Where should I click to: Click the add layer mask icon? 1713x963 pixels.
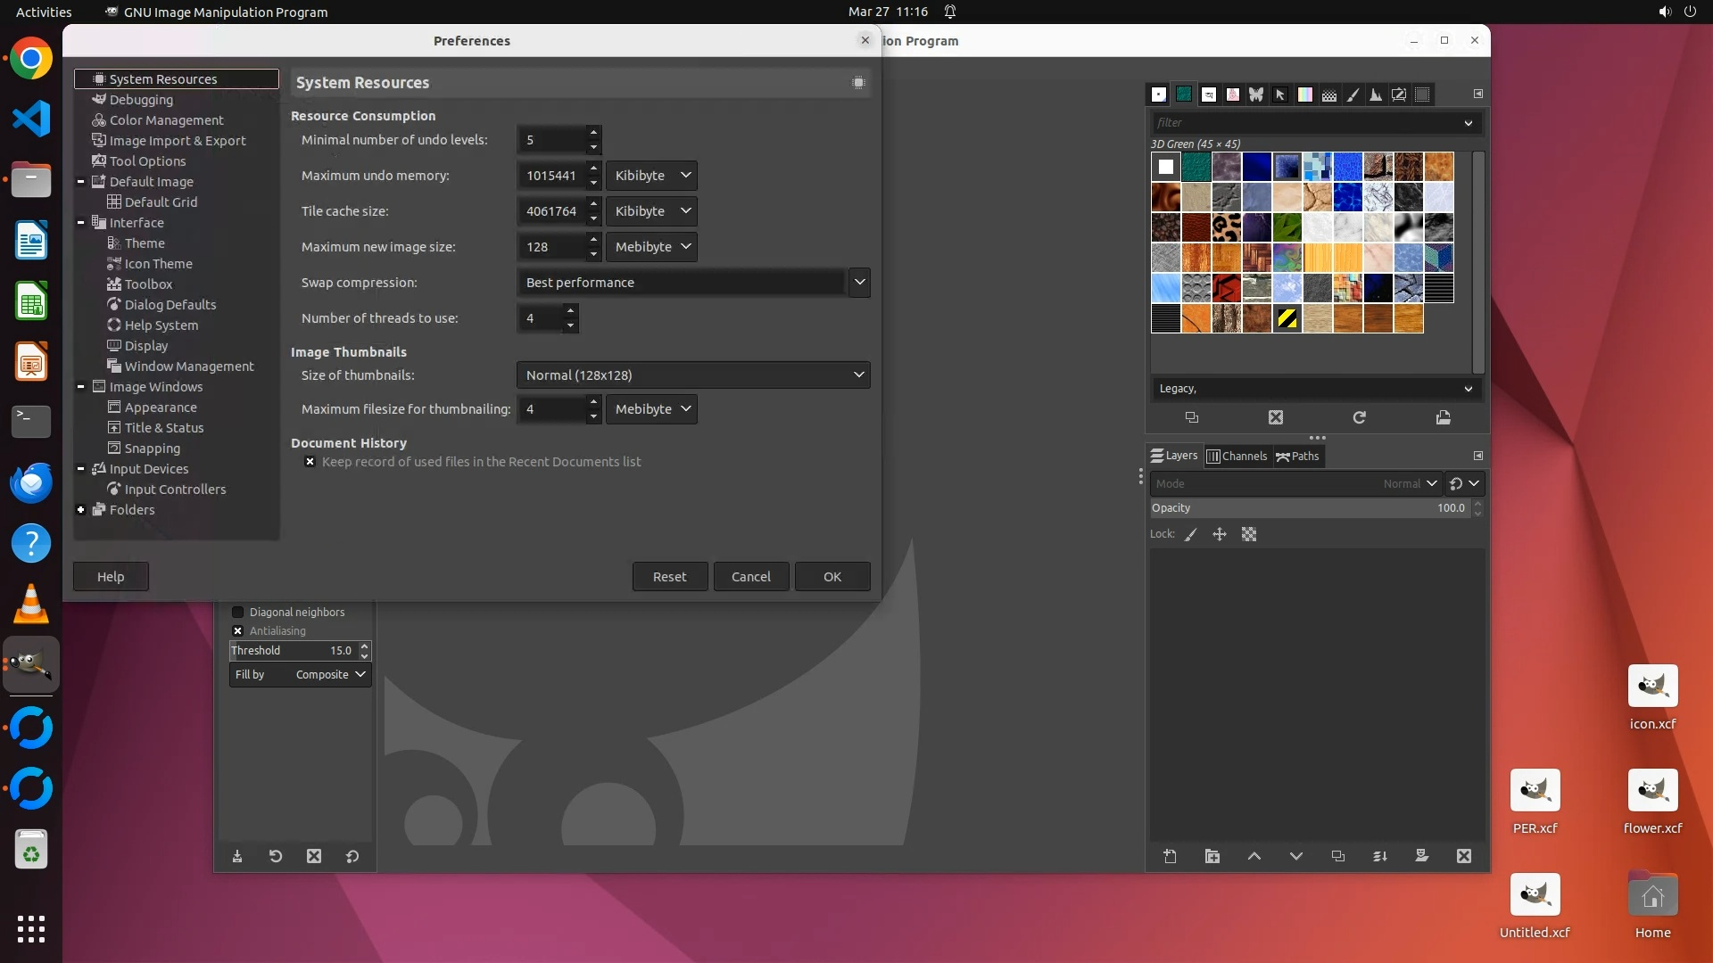(1421, 856)
